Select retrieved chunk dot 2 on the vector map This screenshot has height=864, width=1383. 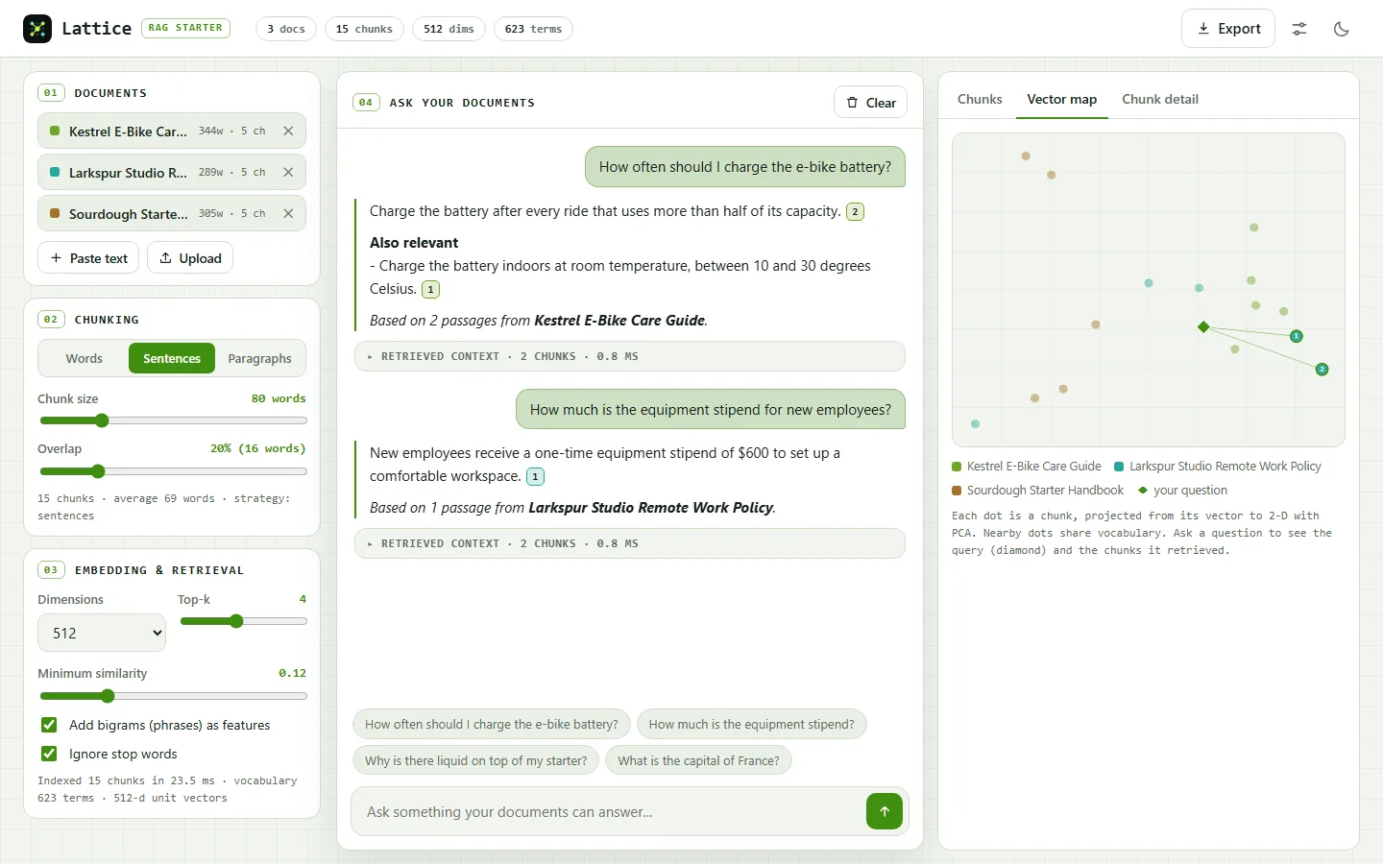tap(1322, 370)
